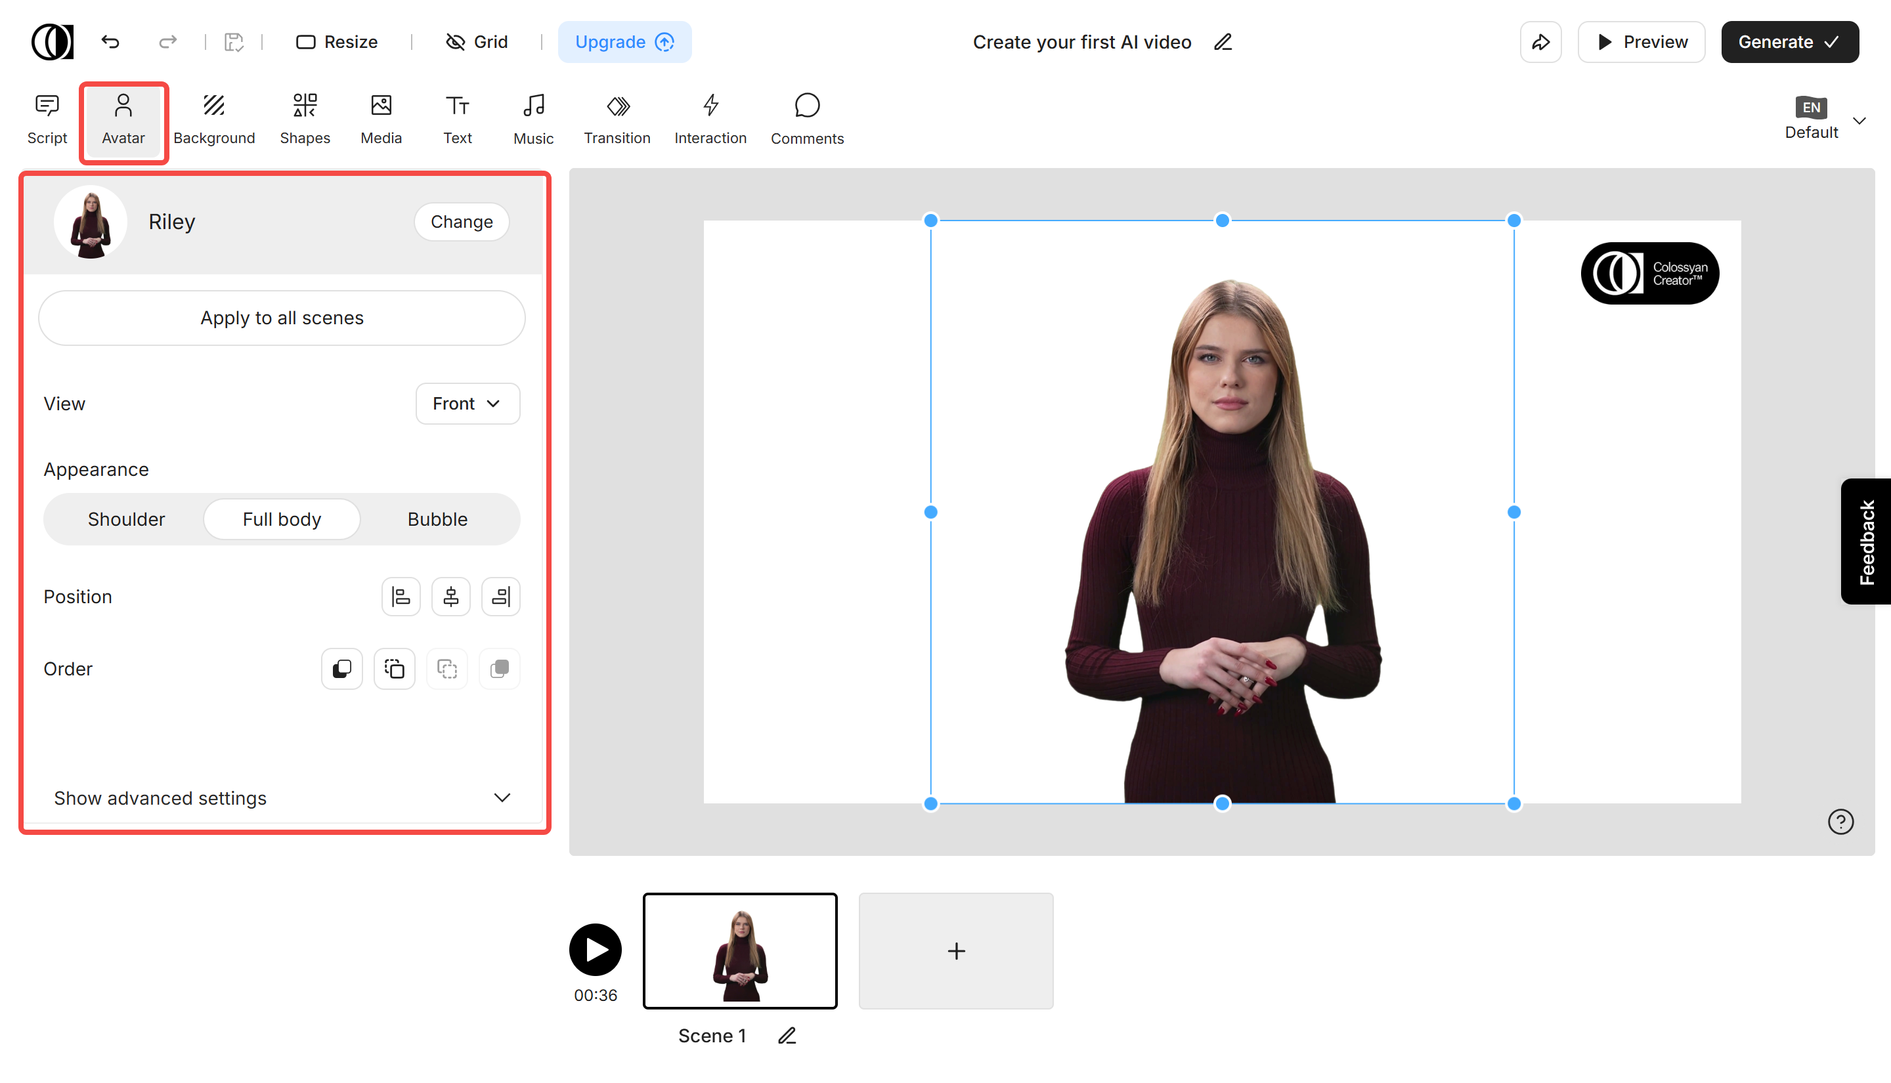Play the Scene 1 preview

tap(595, 950)
